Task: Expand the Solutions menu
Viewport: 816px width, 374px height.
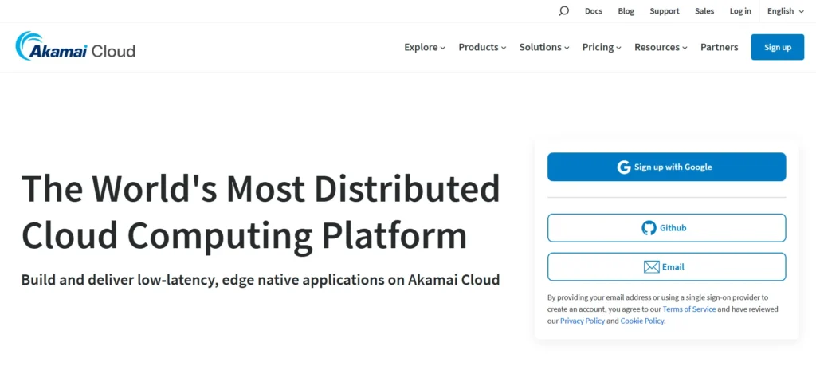Action: (544, 47)
